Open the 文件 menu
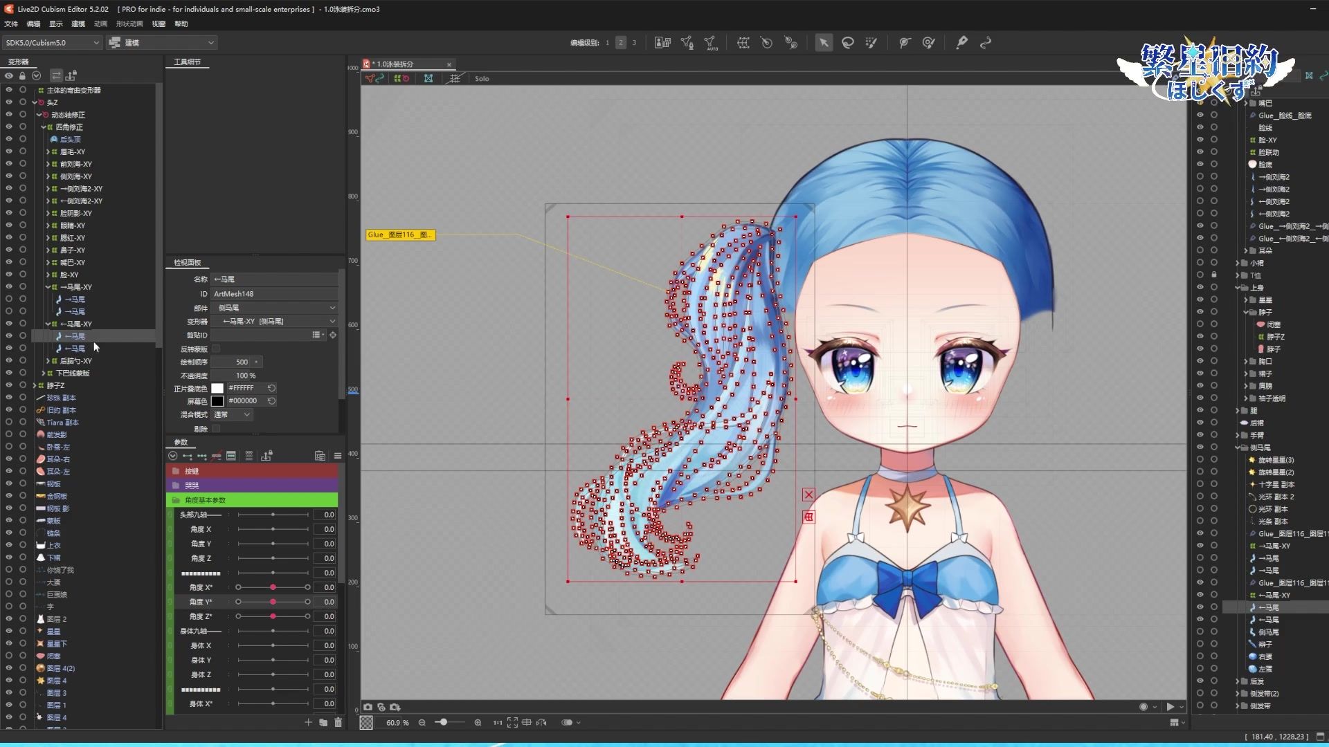Screen dimensions: 1329x747 tap(11, 24)
